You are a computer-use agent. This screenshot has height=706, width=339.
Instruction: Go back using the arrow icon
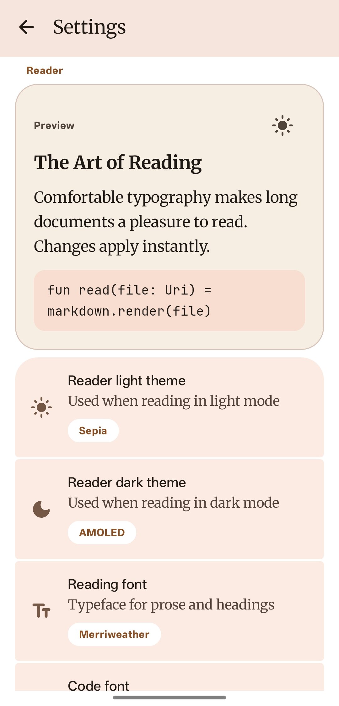point(26,27)
